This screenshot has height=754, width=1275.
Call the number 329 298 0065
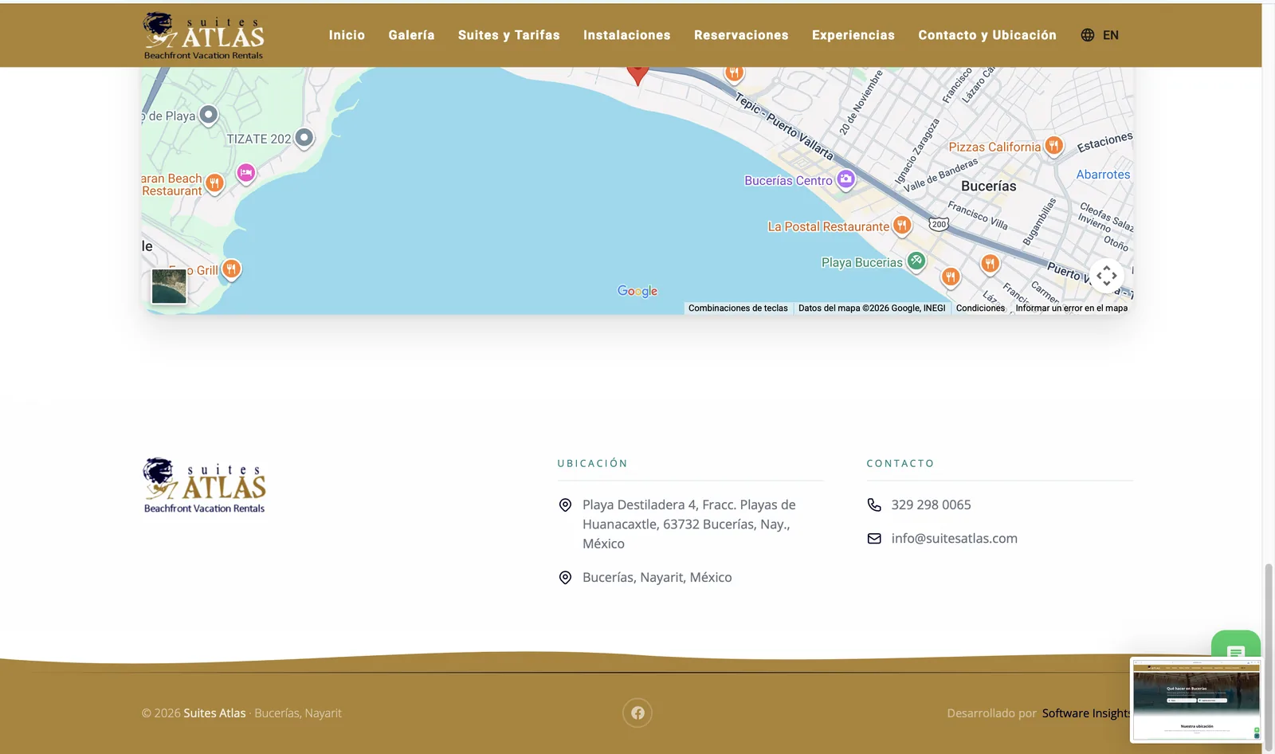pos(931,505)
